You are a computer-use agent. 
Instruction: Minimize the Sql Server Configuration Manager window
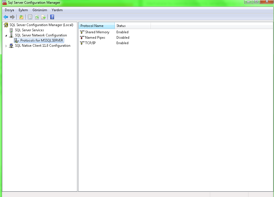tap(248, 1)
